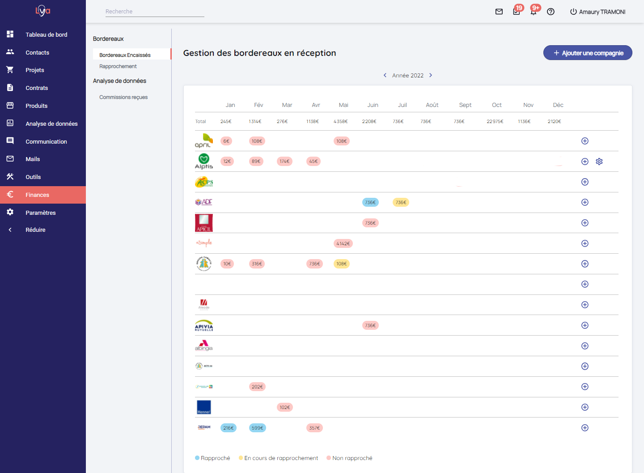644x473 pixels.
Task: Go to previous year arrow
Action: coord(385,75)
